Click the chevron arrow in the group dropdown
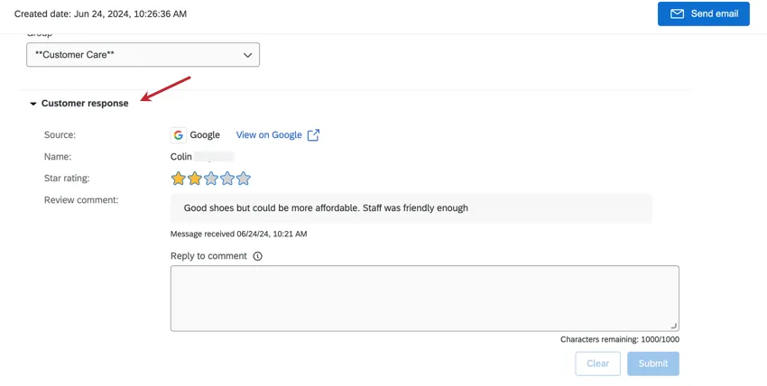Image resolution: width=767 pixels, height=386 pixels. pyautogui.click(x=248, y=55)
